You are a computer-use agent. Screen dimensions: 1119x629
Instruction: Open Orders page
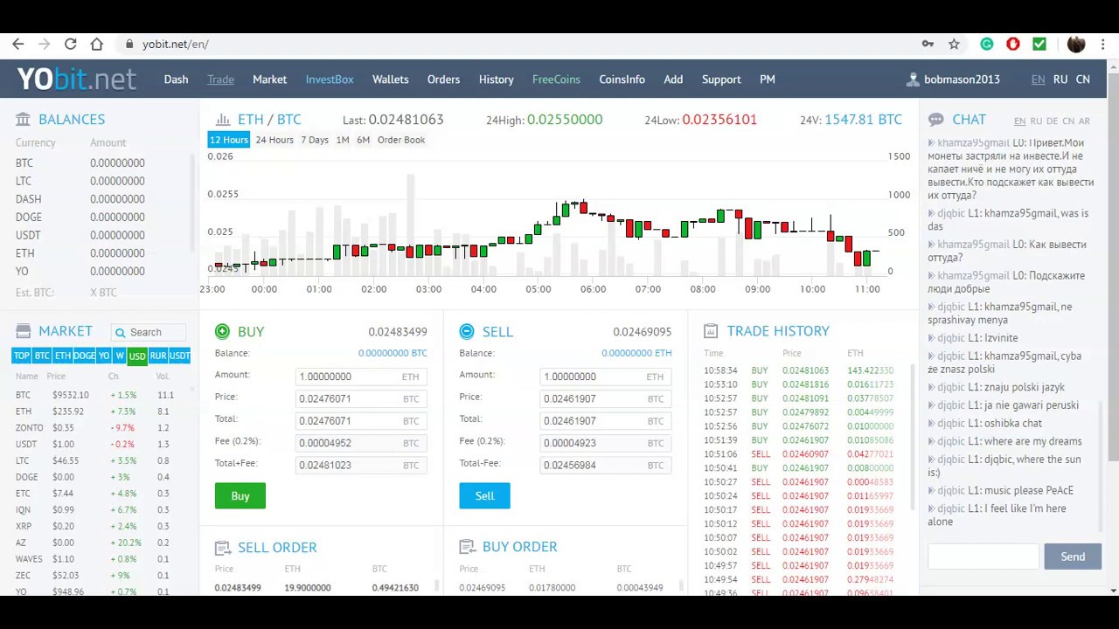pyautogui.click(x=443, y=79)
